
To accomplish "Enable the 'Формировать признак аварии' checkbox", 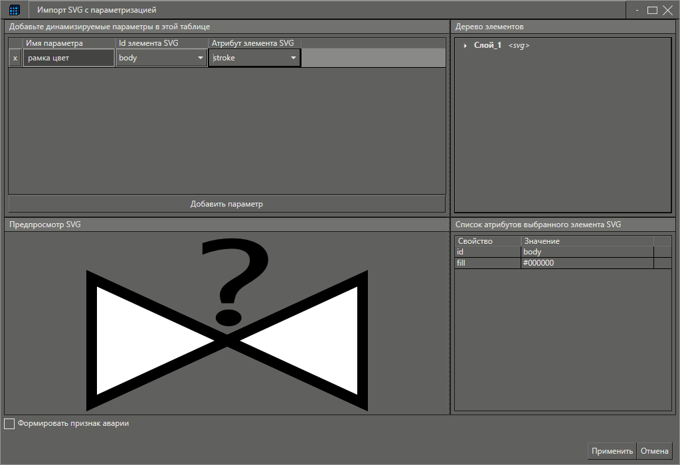I will tap(9, 423).
